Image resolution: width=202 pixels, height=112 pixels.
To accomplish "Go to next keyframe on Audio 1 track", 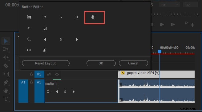I will pos(73,91).
